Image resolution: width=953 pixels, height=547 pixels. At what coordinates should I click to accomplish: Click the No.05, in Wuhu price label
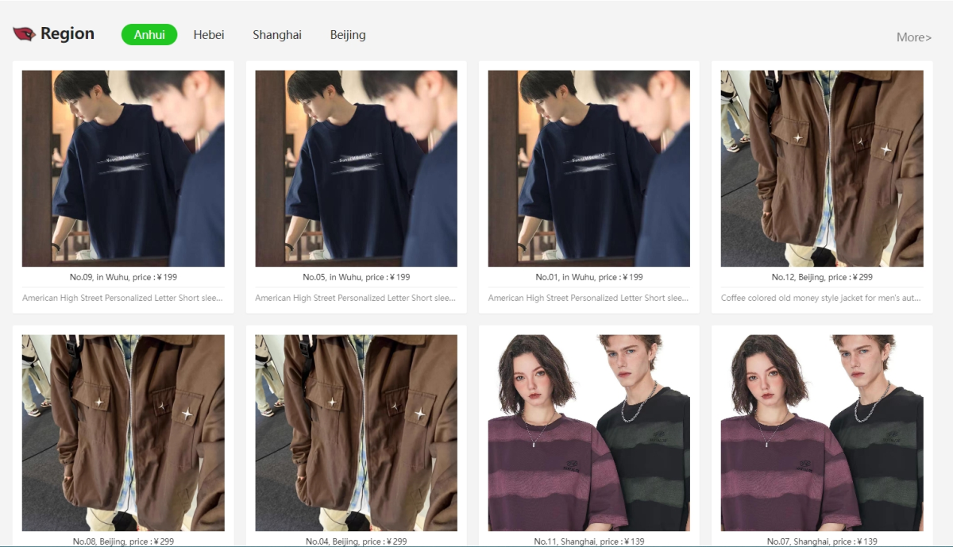coord(356,278)
